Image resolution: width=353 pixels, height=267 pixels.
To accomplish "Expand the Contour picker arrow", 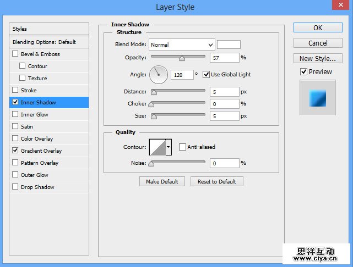I will point(169,147).
